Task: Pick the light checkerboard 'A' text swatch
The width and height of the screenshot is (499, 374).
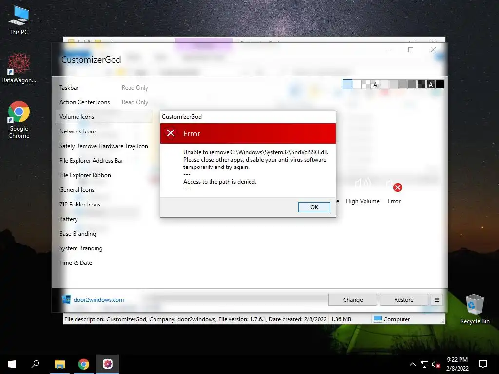Action: (x=375, y=84)
